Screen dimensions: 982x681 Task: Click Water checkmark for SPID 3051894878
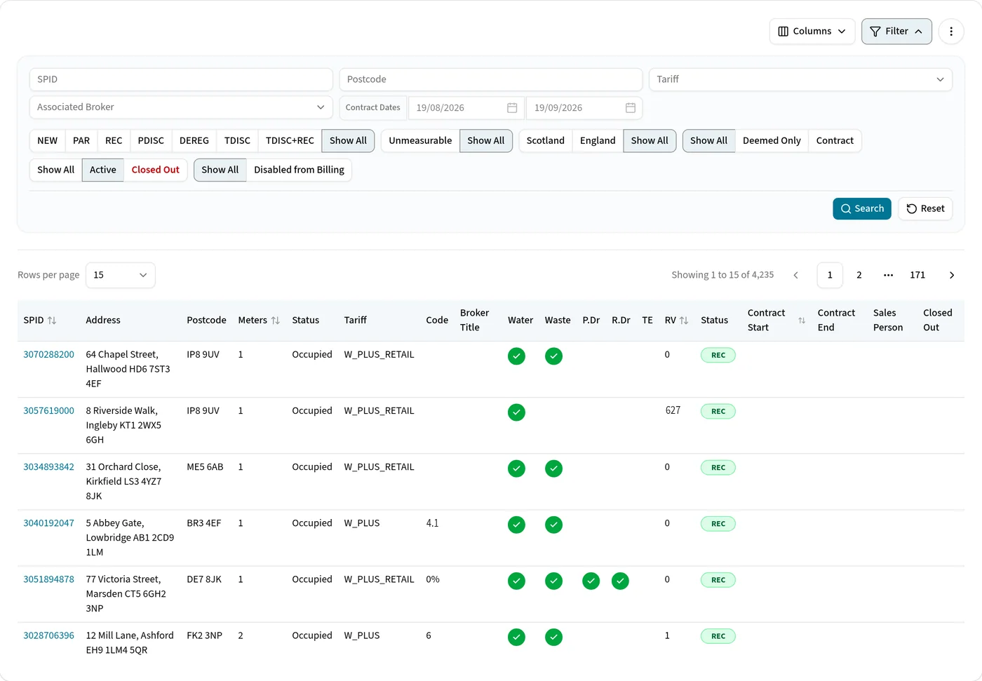click(517, 581)
